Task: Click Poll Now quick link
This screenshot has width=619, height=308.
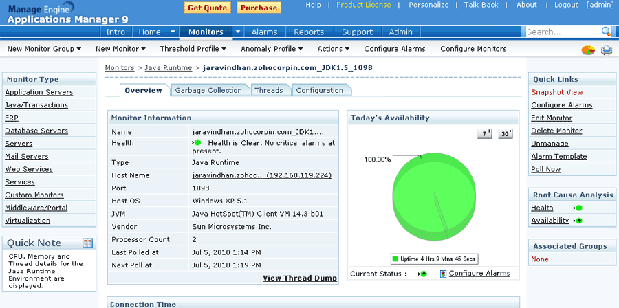Action: click(546, 169)
